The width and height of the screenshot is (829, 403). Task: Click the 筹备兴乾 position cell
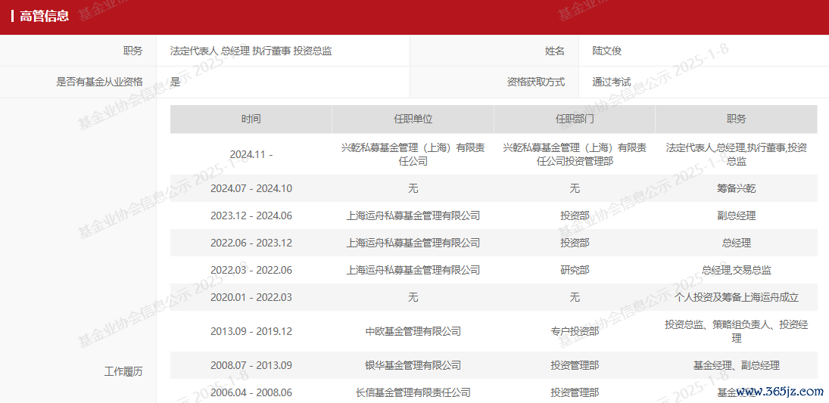point(737,188)
